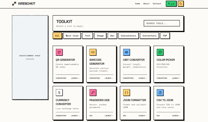Click the UNIT CONVERTER card title
The image size is (208, 122).
(x=134, y=60)
